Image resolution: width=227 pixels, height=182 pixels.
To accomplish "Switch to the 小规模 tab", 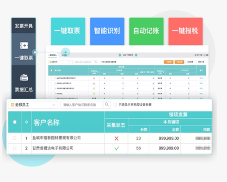I will (64, 55).
